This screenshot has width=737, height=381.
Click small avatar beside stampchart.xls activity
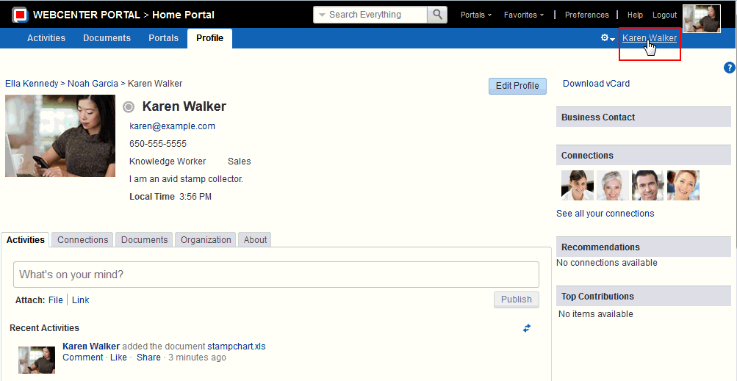pos(37,360)
